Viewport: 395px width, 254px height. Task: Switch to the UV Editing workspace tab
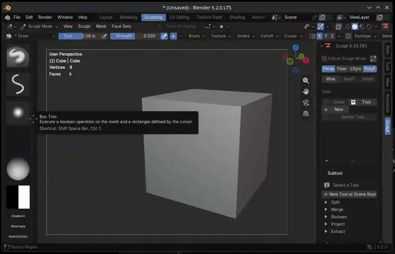[179, 17]
